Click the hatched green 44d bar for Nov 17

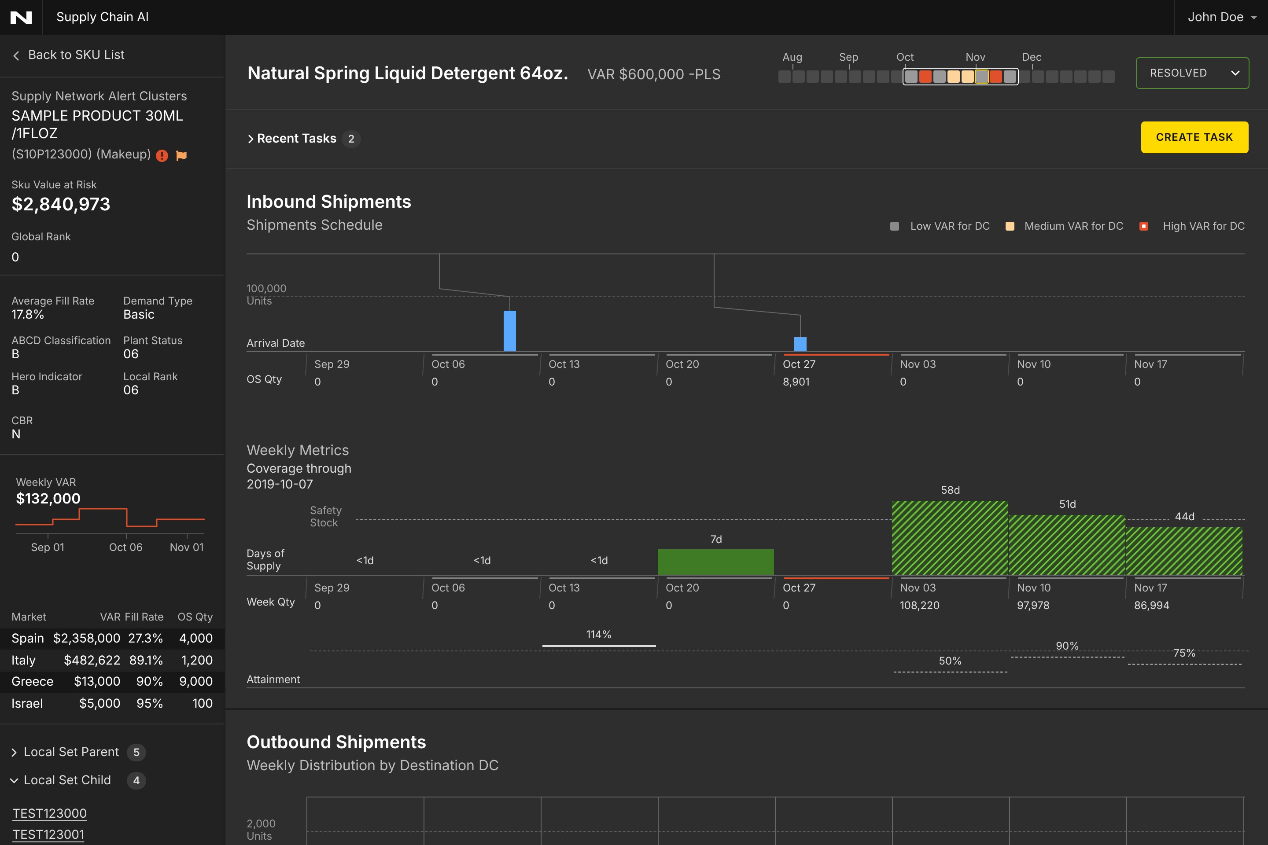click(1184, 551)
